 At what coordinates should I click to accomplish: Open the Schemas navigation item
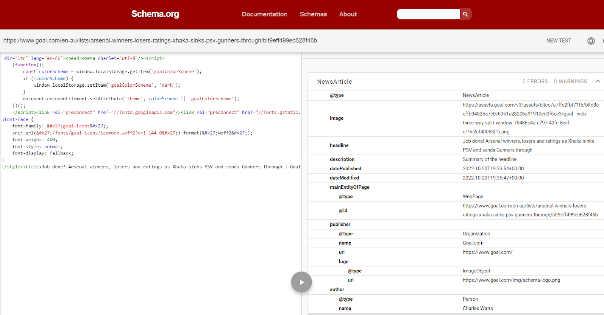(313, 14)
